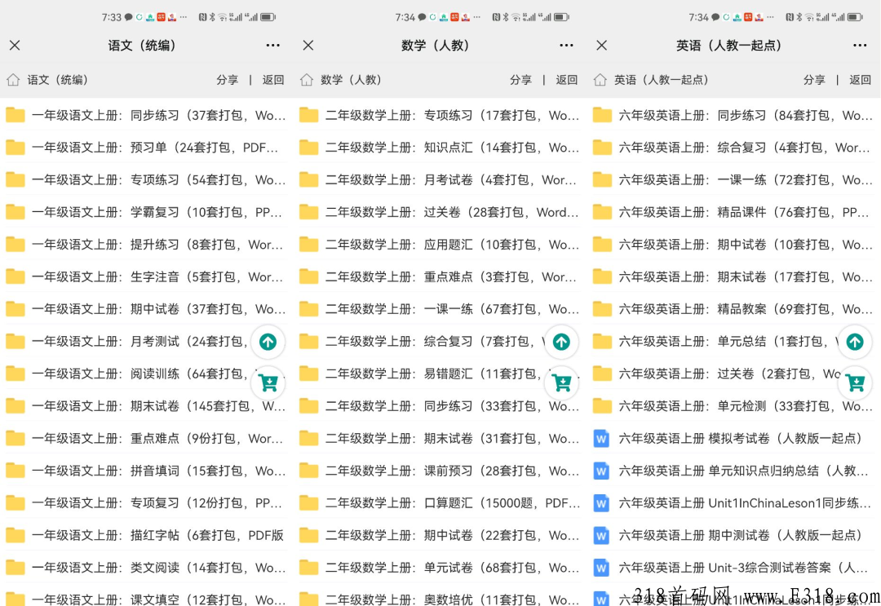Click folder icon of 一年级语文上册：预习单
Image resolution: width=881 pixels, height=606 pixels.
15,148
